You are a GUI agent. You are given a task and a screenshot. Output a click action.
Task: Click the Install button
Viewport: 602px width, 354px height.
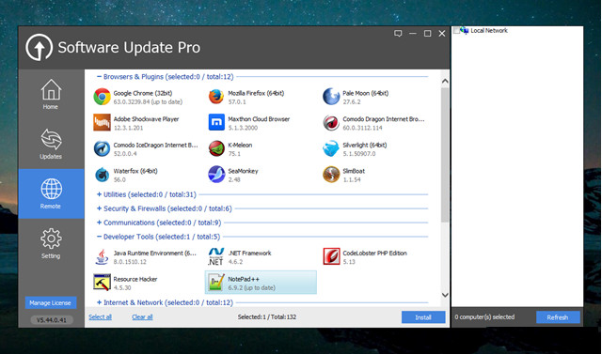(423, 317)
